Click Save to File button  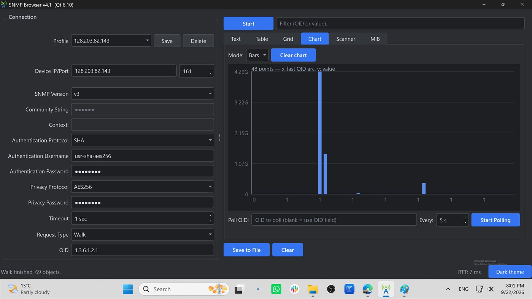tap(247, 250)
